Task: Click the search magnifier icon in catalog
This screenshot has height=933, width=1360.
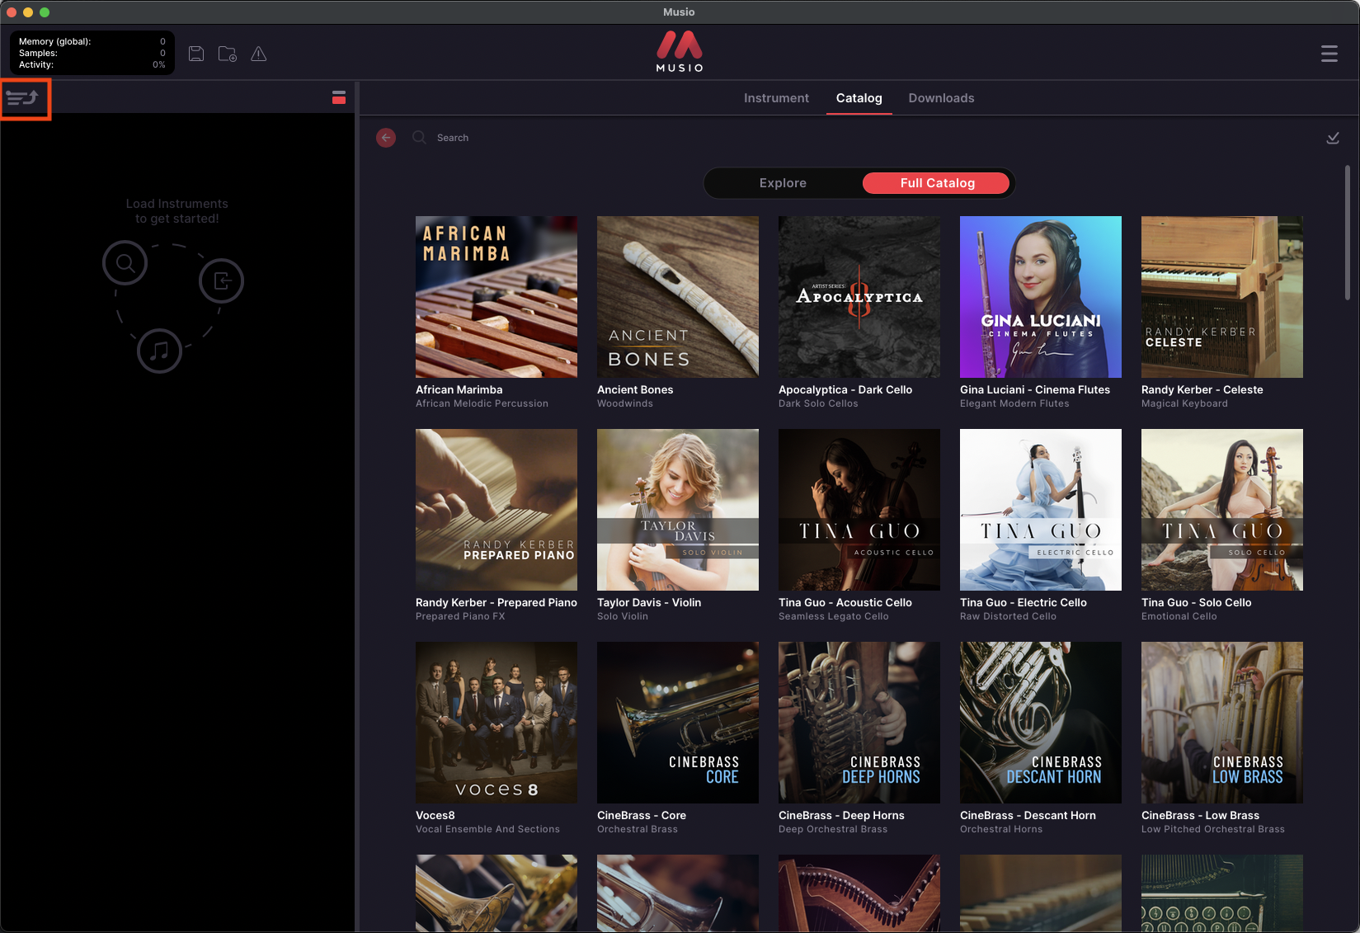Action: point(419,138)
